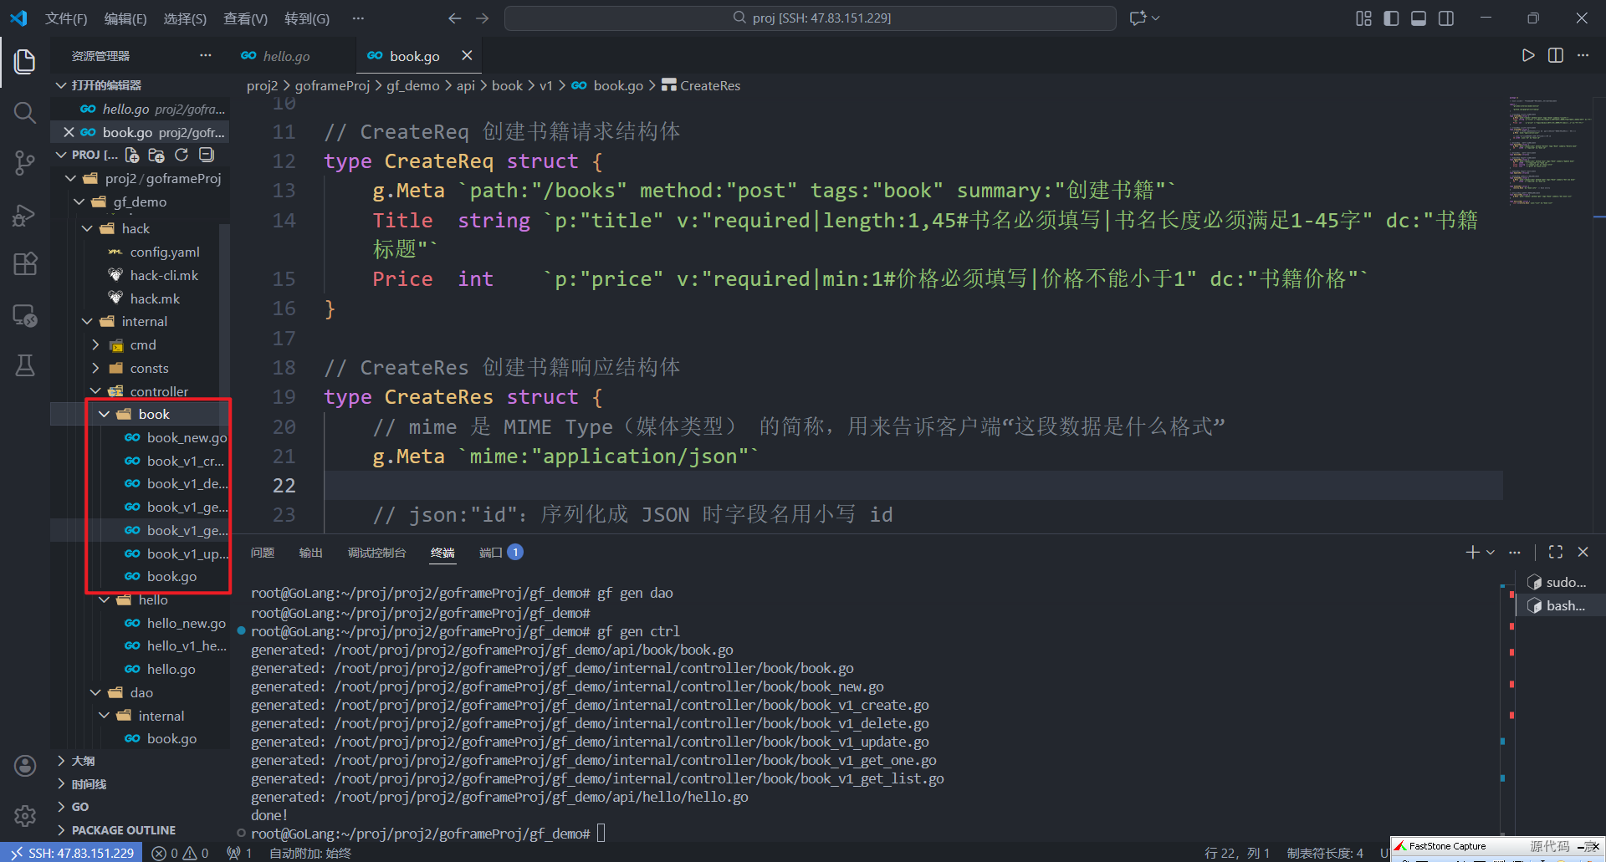Viewport: 1606px width, 862px height.
Task: Open hack-cli.mk file
Action: (164, 275)
